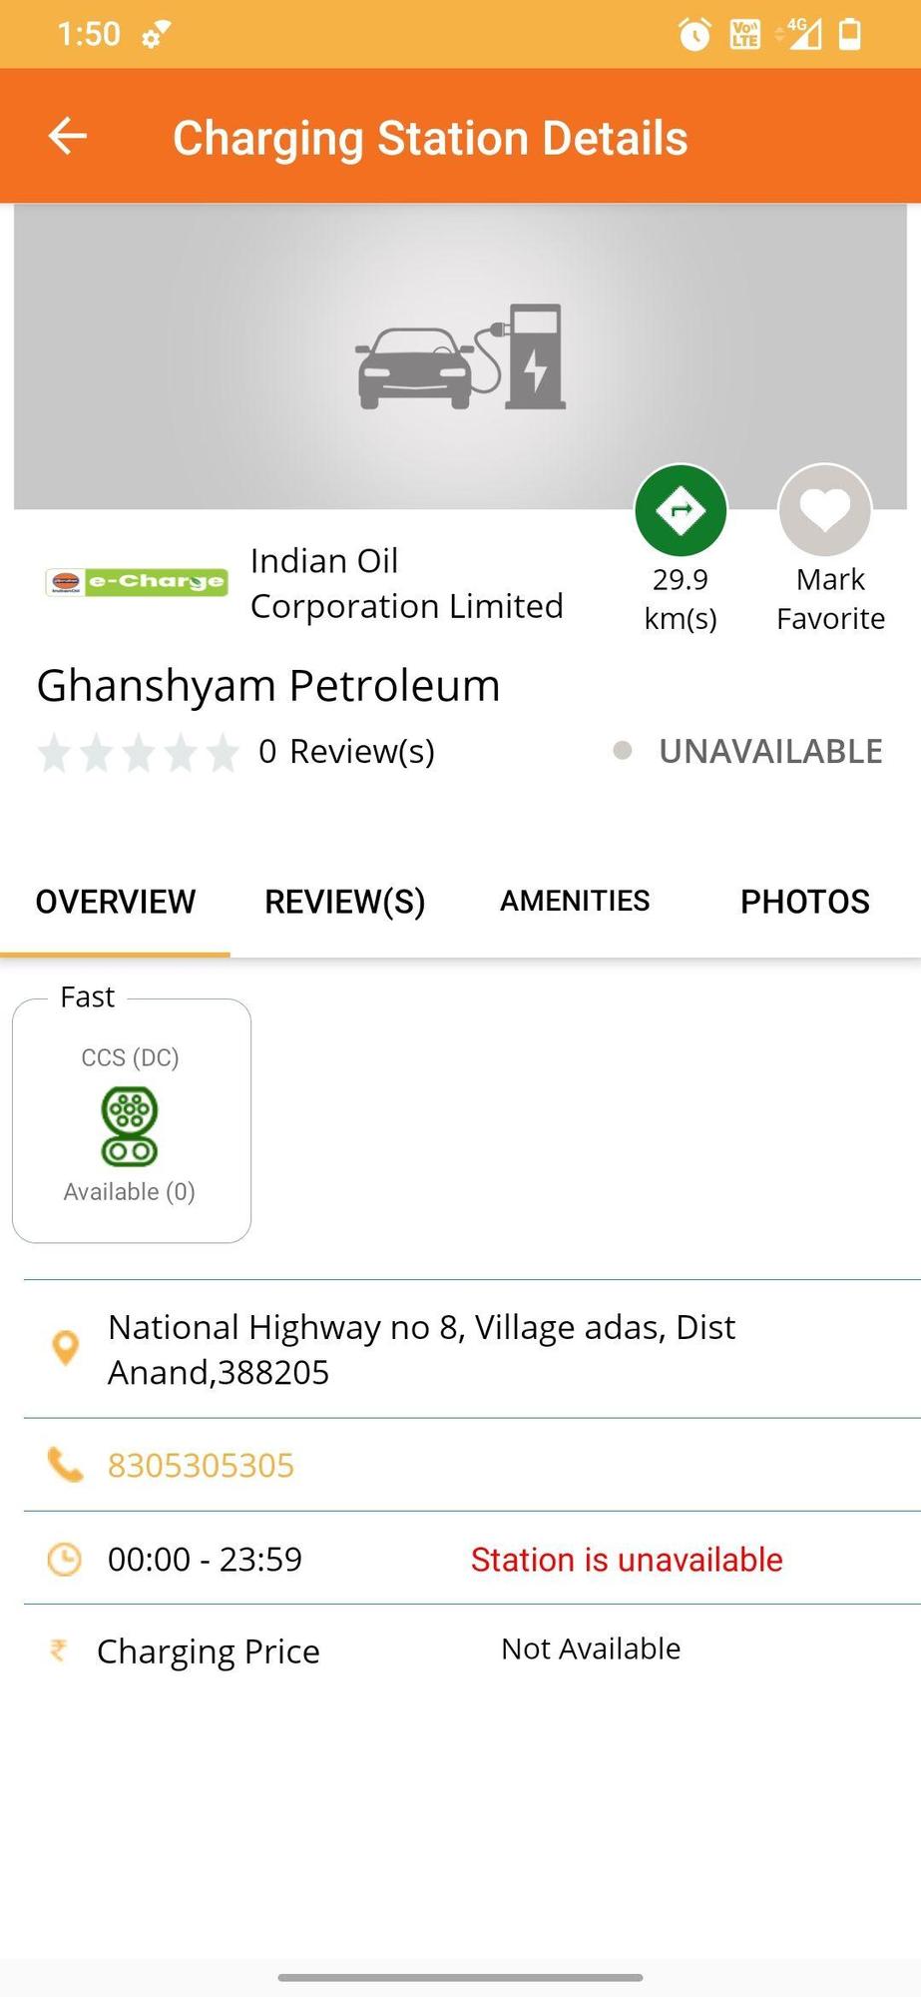Open directions with green navigation icon

tap(681, 511)
